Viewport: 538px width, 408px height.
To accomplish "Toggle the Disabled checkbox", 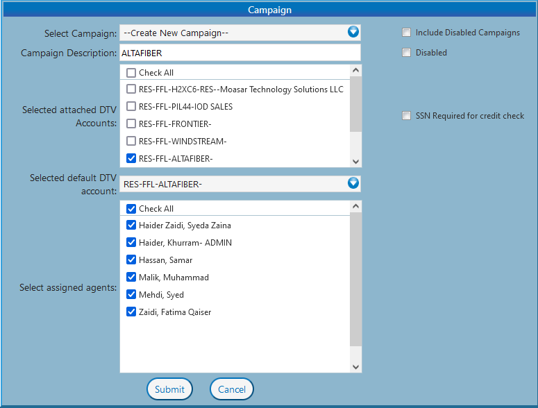I will coord(407,53).
